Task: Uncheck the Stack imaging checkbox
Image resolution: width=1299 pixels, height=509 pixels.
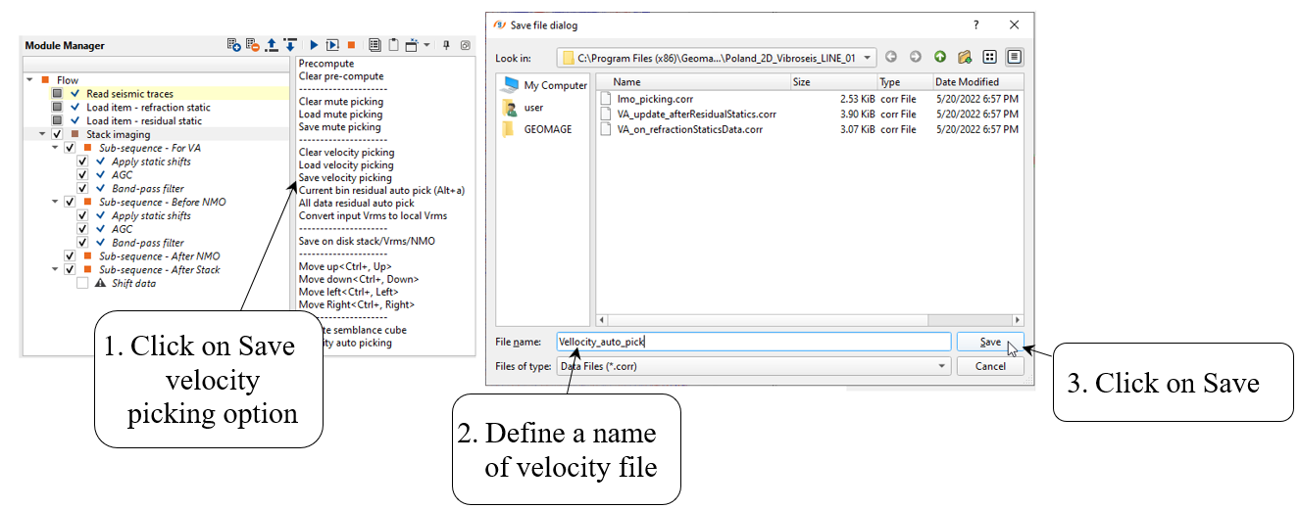Action: [x=57, y=134]
